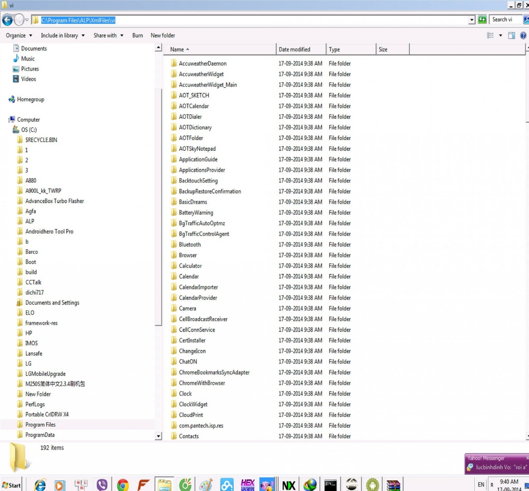Open the view options dropdown arrow

point(501,35)
